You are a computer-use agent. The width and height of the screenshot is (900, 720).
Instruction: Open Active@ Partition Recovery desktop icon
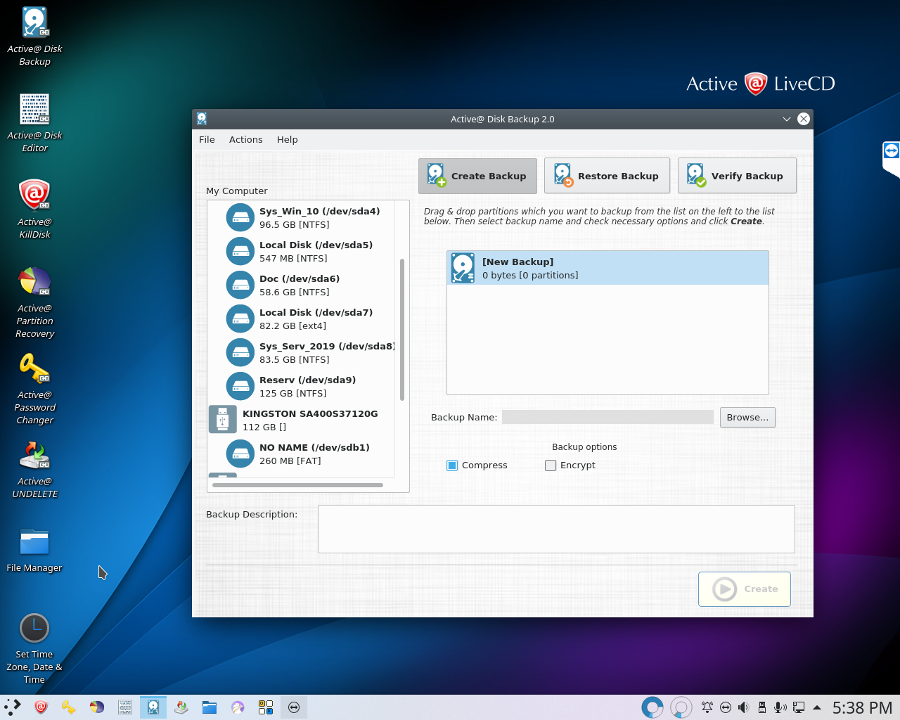pos(34,282)
